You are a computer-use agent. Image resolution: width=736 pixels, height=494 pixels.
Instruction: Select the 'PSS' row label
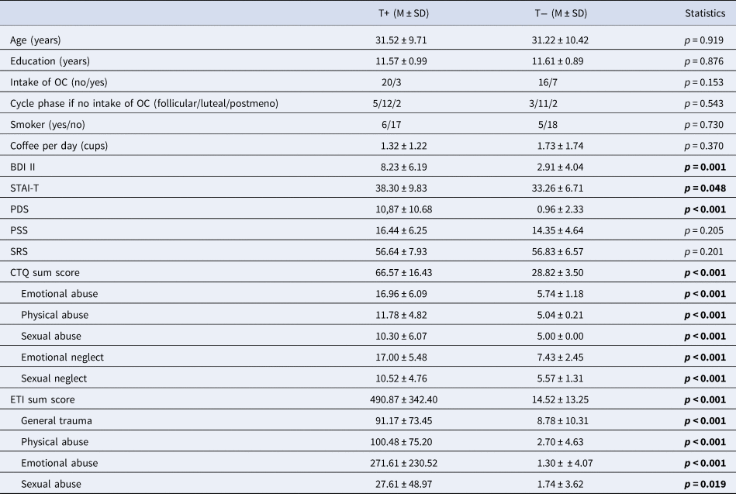pyautogui.click(x=19, y=230)
